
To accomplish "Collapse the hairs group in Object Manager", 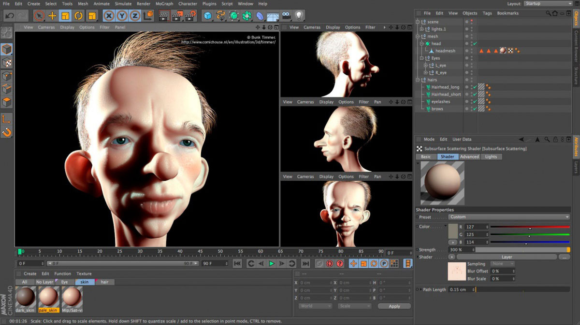I will pos(418,80).
